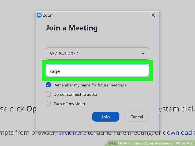Click the Cancel button
Screen dimensions: 195x146
tap(137, 117)
